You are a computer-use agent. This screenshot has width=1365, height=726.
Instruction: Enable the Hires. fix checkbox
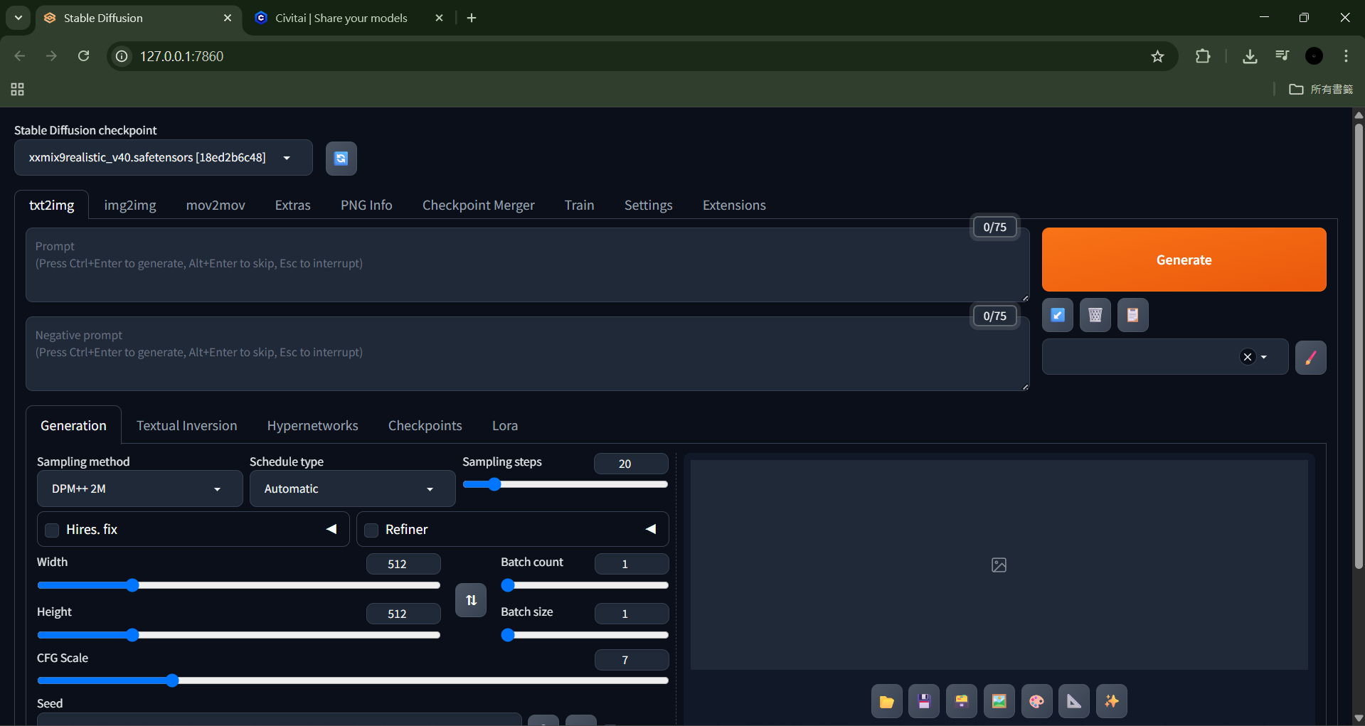pos(52,530)
